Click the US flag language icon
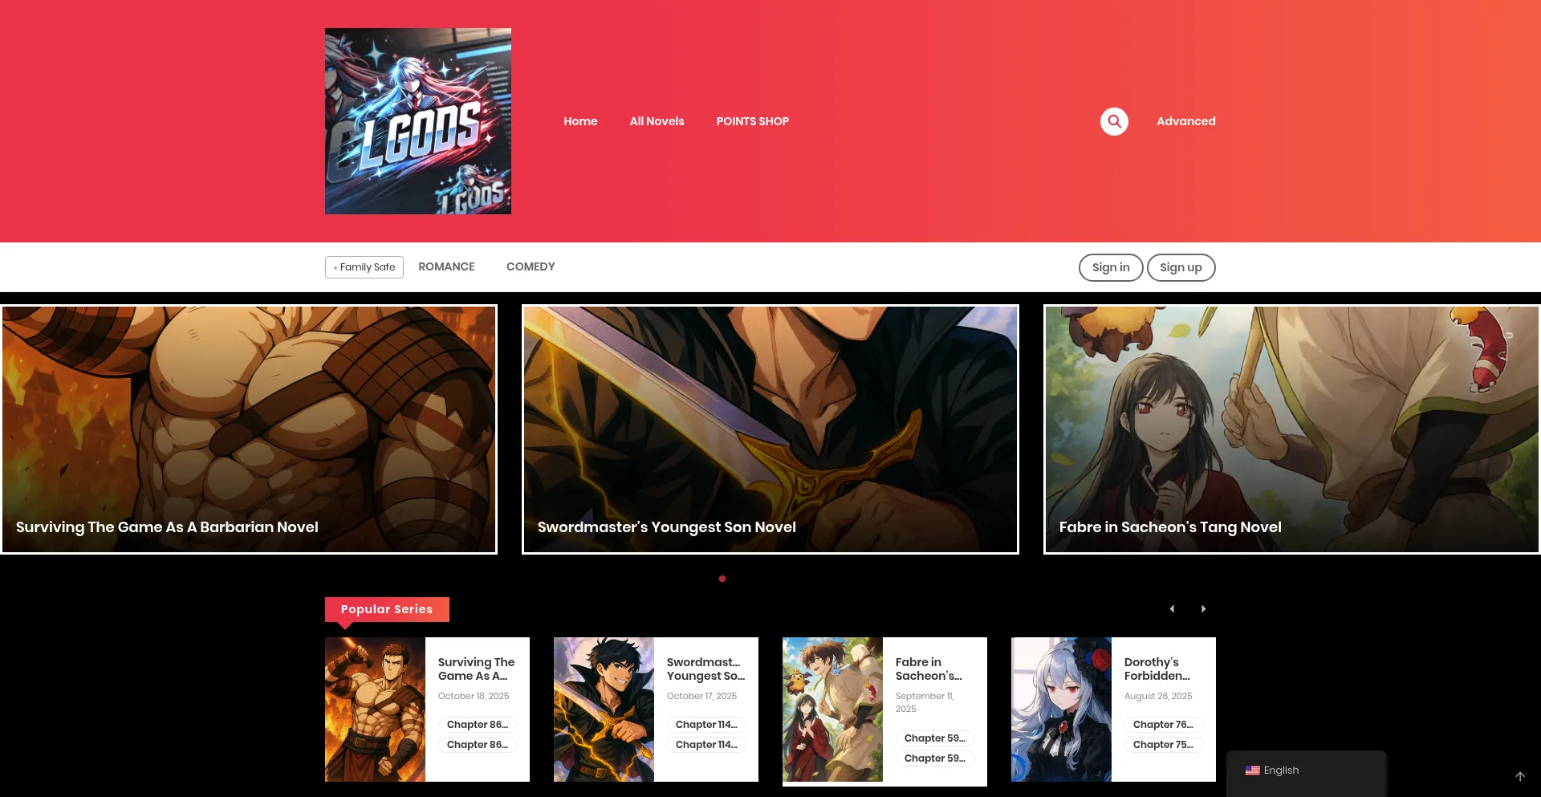The image size is (1541, 797). 1253,771
